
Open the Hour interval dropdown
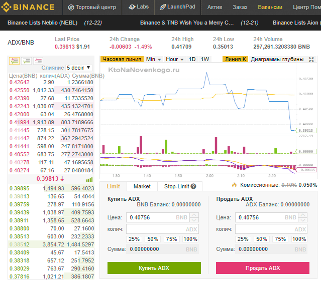coord(174,60)
